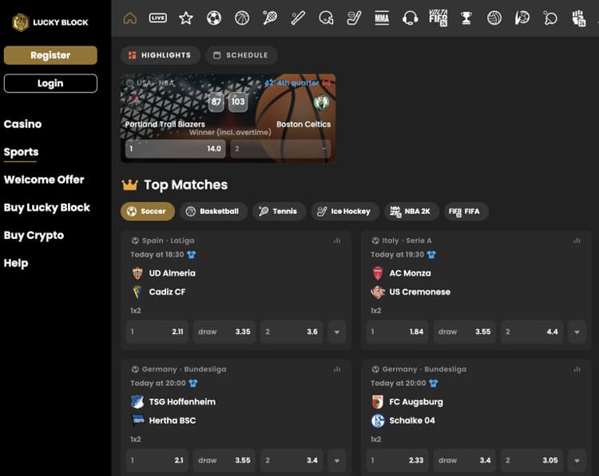
Task: Select the FIFA filter in Top Matches
Action: coord(466,212)
